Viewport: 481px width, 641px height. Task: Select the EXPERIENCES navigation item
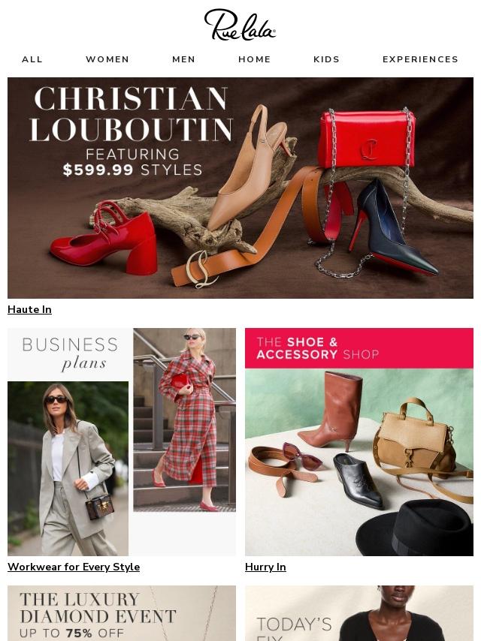point(420,59)
